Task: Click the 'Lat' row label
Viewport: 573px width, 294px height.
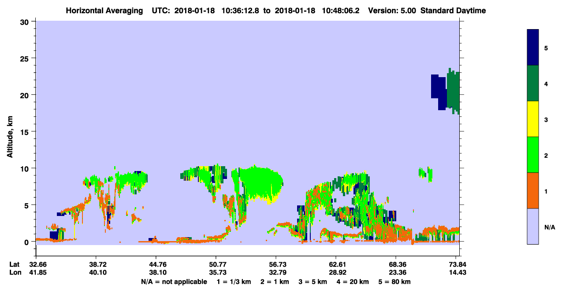Action: (x=15, y=264)
